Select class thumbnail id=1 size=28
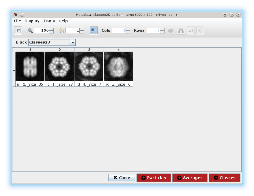254x196 pixels. 59,67
